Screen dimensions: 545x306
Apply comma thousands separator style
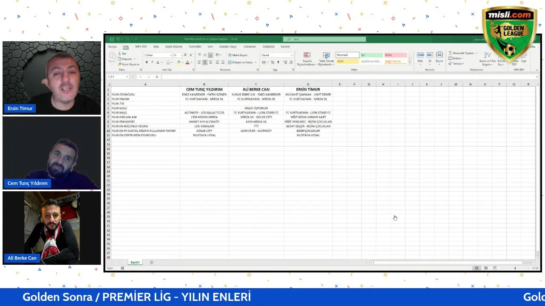[x=278, y=62]
